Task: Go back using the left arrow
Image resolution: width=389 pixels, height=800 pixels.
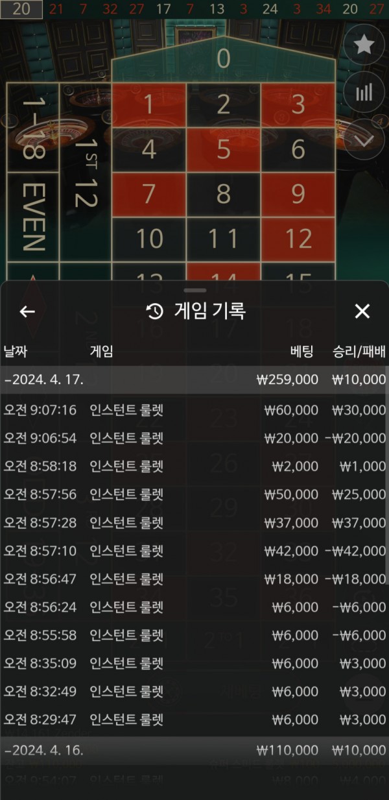Action: pos(27,311)
